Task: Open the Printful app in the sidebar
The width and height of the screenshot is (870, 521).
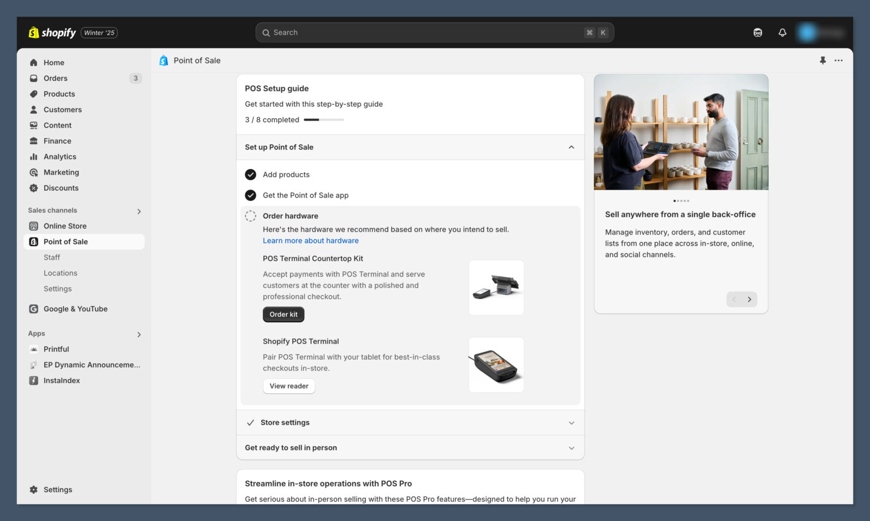Action: 56,349
